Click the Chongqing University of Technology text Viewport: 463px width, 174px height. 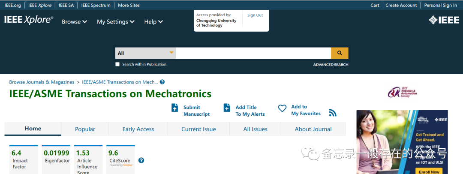216,23
